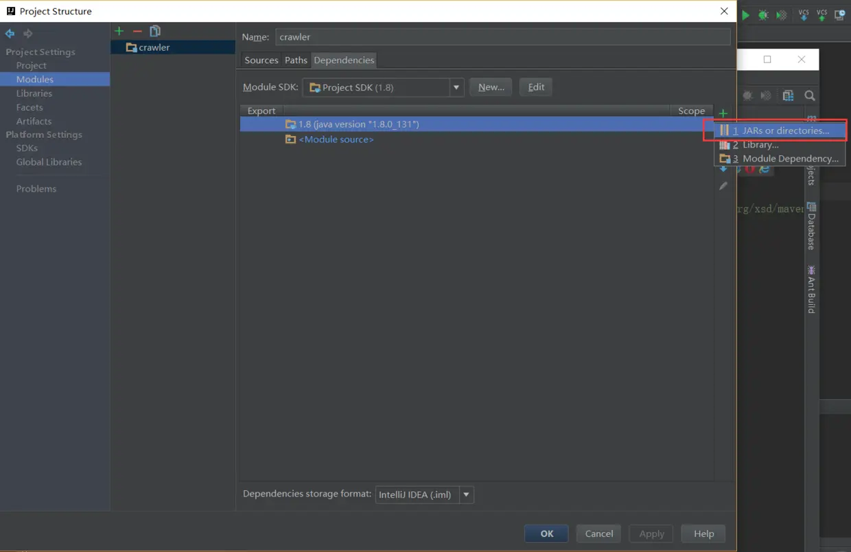The height and width of the screenshot is (552, 851).
Task: Click VCS commit changes icon
Action: 821,15
